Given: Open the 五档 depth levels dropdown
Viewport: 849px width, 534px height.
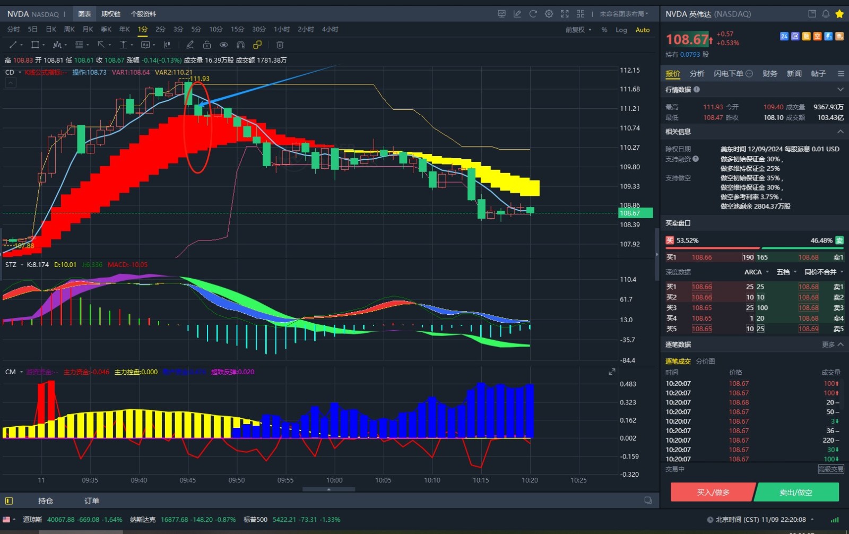Looking at the screenshot, I should [787, 272].
